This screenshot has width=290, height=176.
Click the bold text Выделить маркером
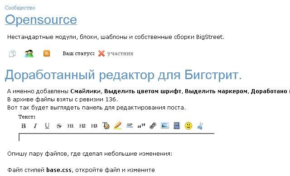(216, 91)
